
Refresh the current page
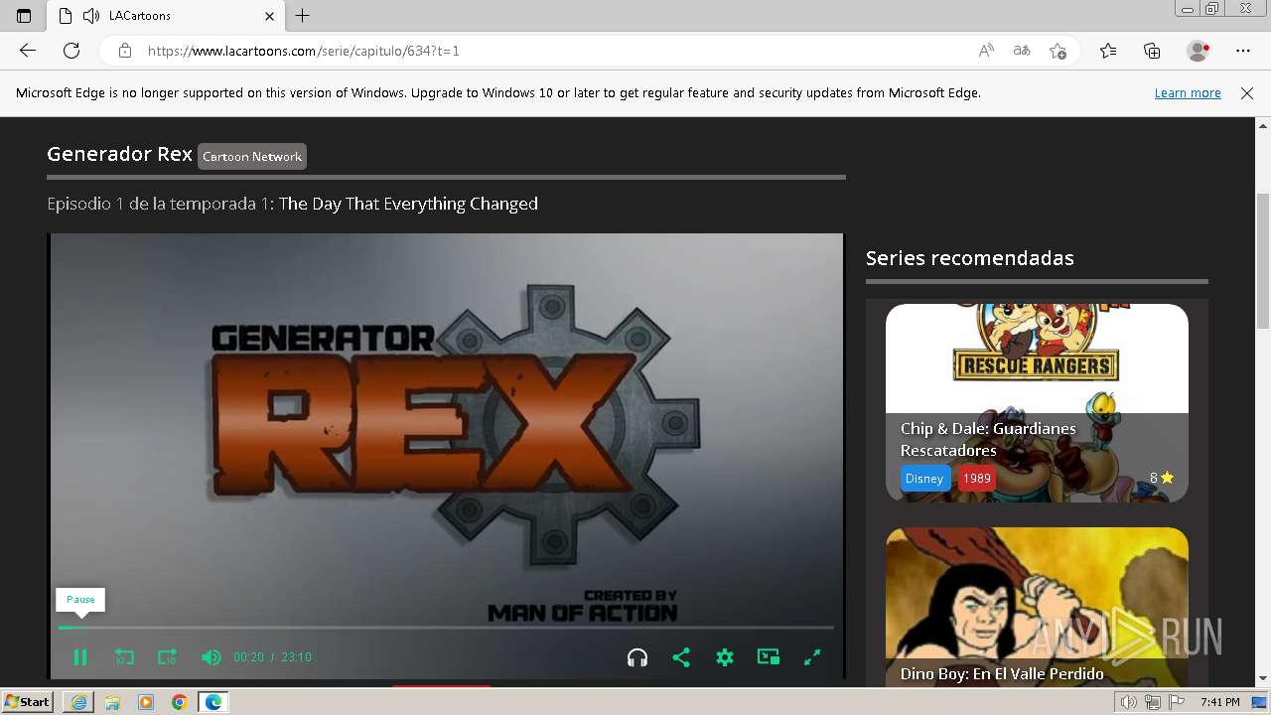pos(71,51)
